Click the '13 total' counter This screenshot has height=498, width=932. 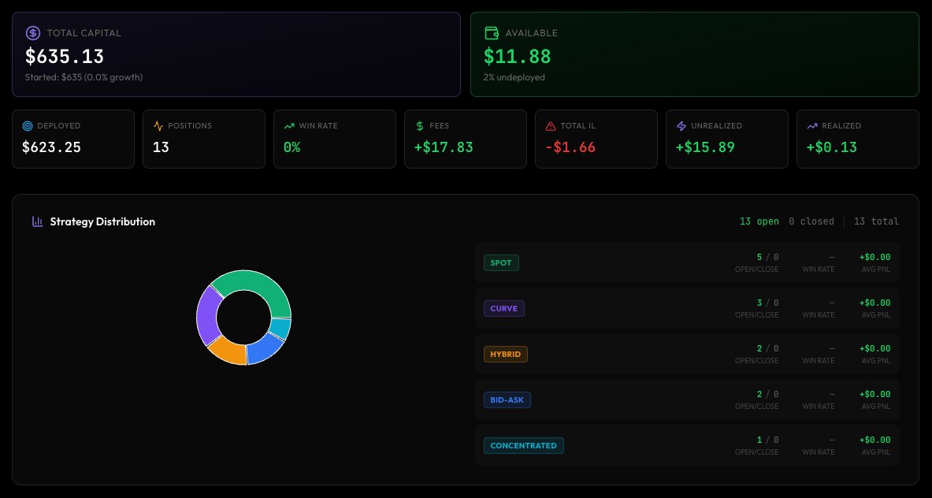[x=877, y=221]
